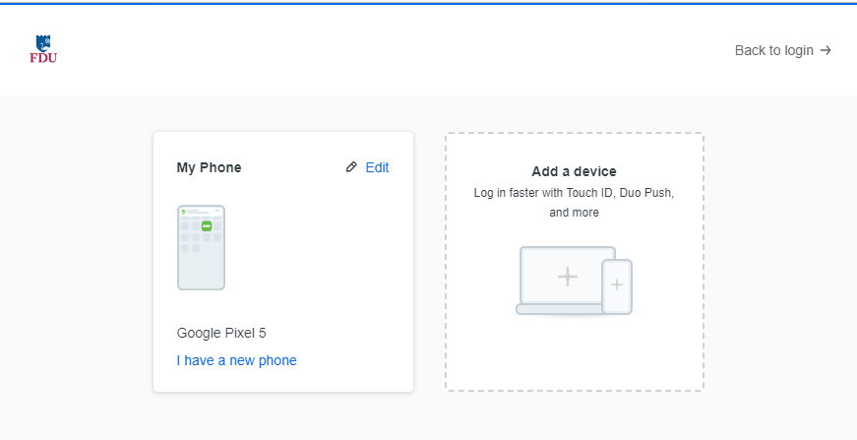
Task: Select the Google Pixel 5 device label
Action: tap(221, 333)
